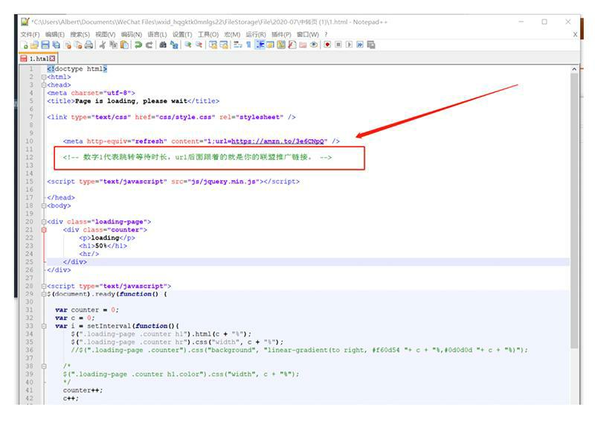Click the Cut scissors icon
Screen dimensions: 595x434
click(102, 45)
